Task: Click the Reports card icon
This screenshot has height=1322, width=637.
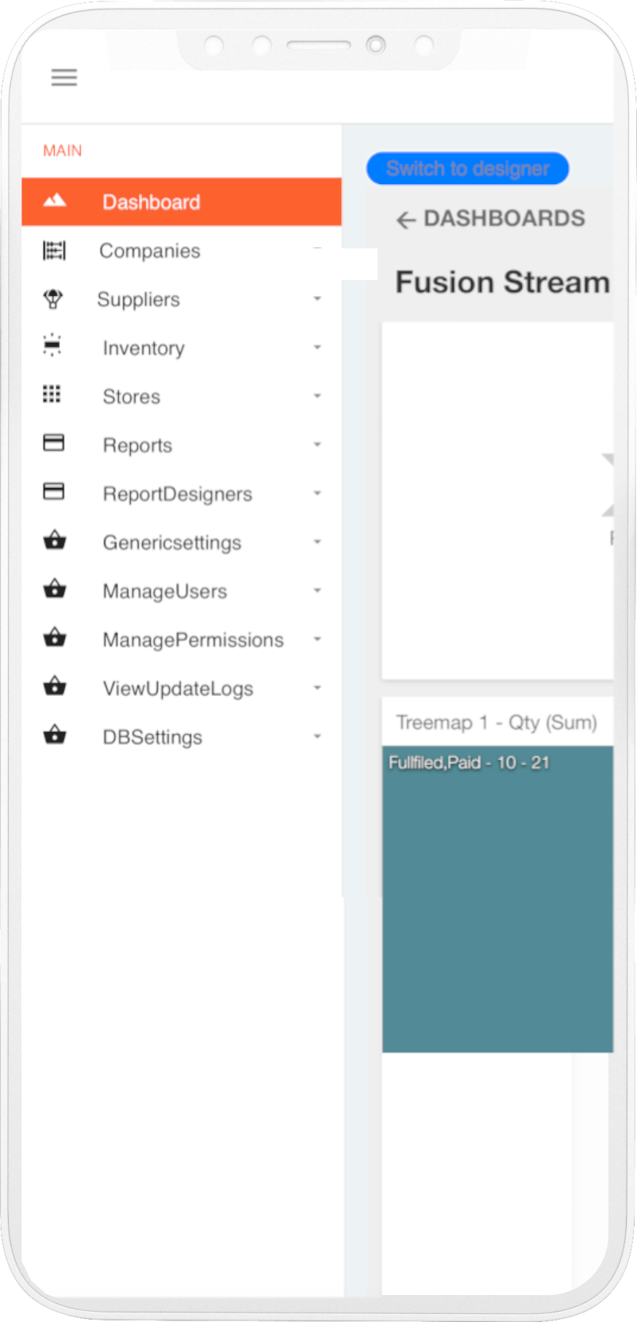Action: pyautogui.click(x=53, y=443)
